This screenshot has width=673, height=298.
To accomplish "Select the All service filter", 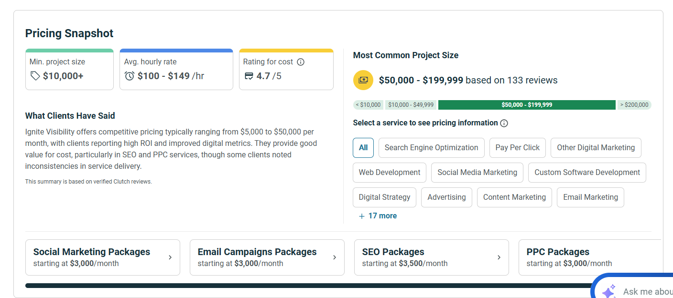I will (x=363, y=148).
